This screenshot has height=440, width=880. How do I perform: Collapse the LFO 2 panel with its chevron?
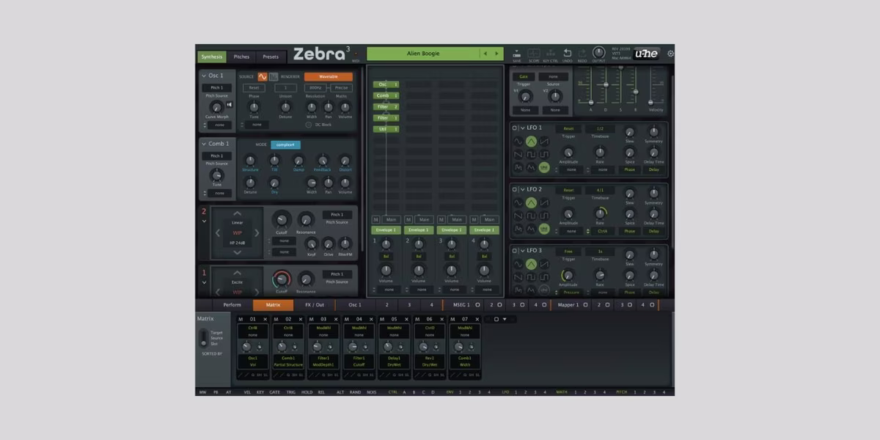(x=522, y=190)
